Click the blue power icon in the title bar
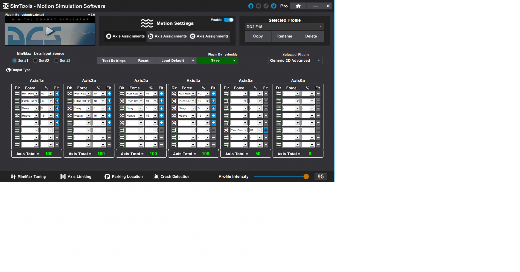Screen dimensions: 520x272 pos(274,6)
